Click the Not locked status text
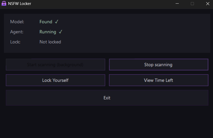This screenshot has height=138, width=213. 50,42
